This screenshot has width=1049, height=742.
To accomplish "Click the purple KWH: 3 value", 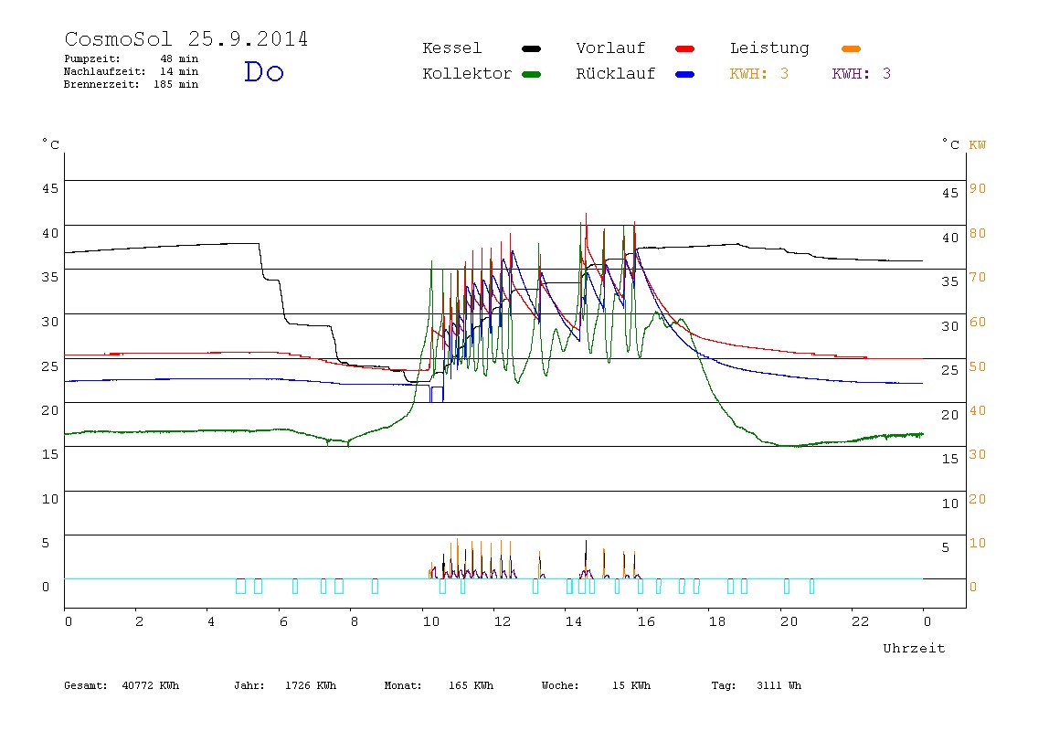I will (862, 74).
